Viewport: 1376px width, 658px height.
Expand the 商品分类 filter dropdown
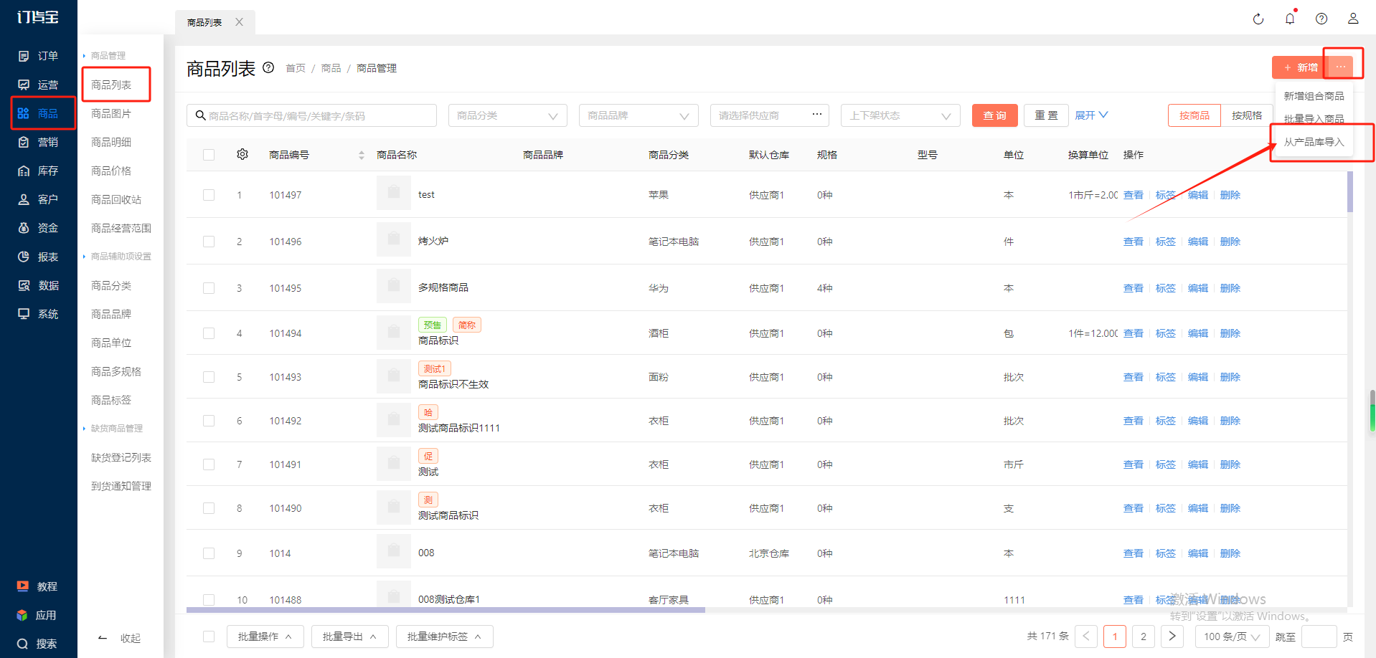point(507,115)
